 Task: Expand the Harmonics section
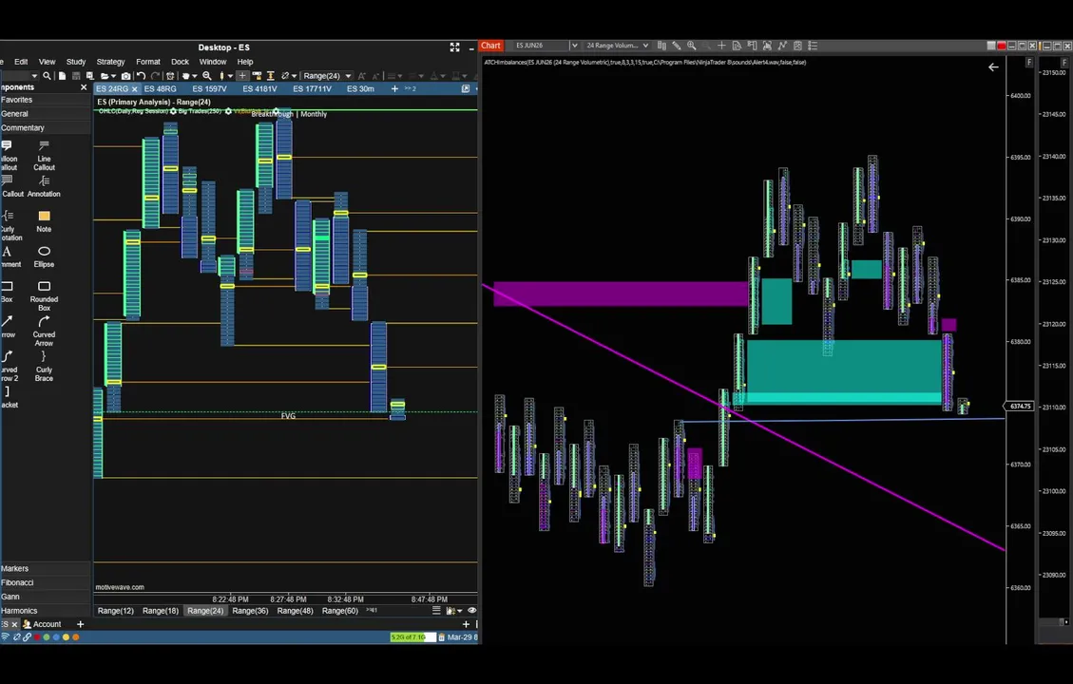46,611
